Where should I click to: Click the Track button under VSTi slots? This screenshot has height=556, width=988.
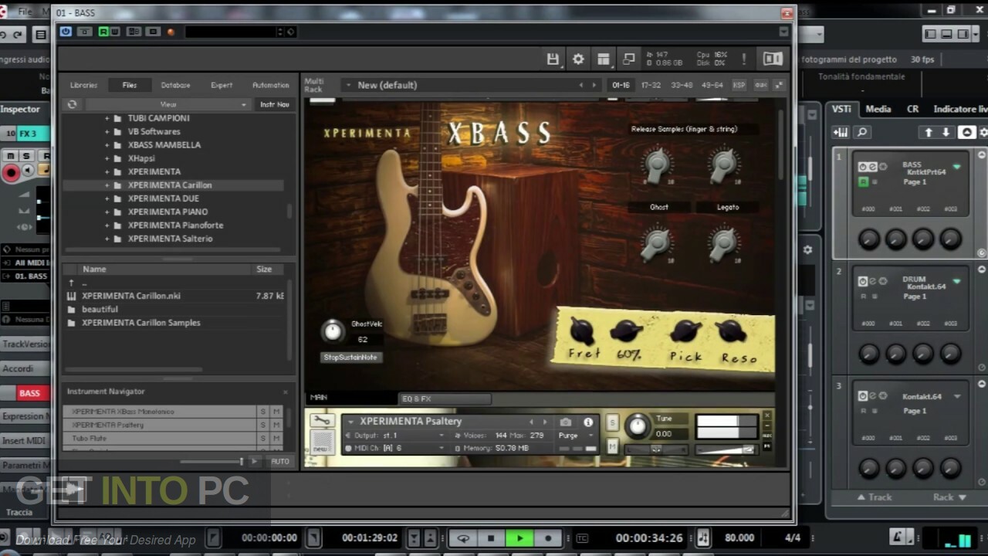click(x=875, y=497)
